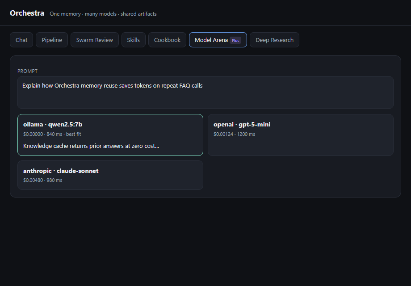The width and height of the screenshot is (411, 286).
Task: Select the Skills tab
Action: coord(134,40)
